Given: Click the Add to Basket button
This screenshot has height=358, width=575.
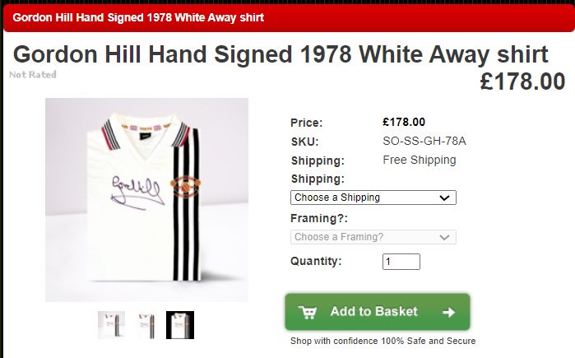Looking at the screenshot, I should pos(378,312).
